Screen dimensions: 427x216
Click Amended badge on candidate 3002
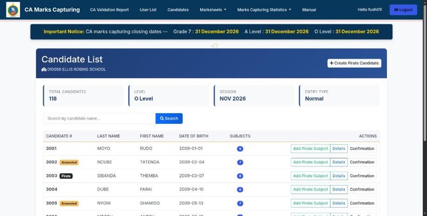(x=69, y=163)
